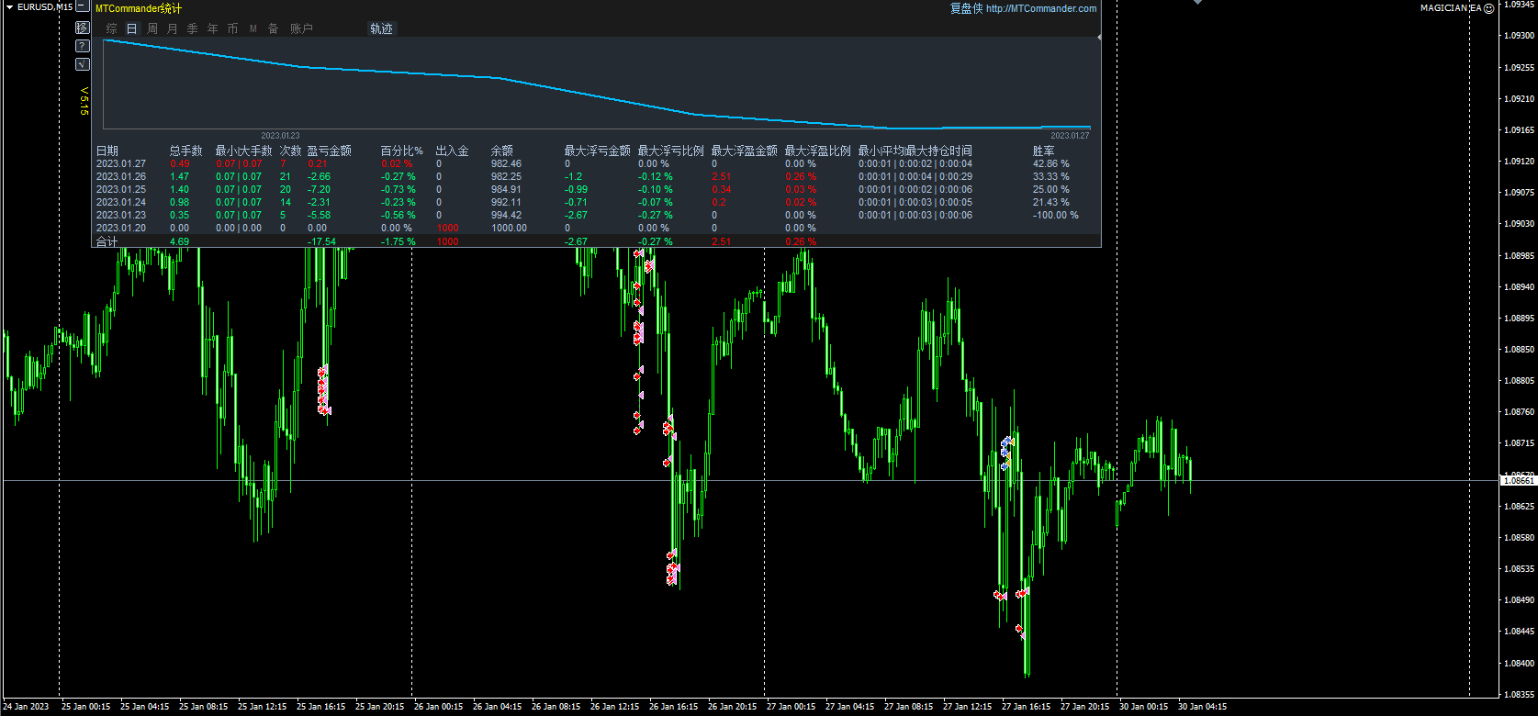This screenshot has width=1538, height=716.
Task: Open the EURUSD,M15 chart dropdown arrow
Action: pyautogui.click(x=9, y=7)
